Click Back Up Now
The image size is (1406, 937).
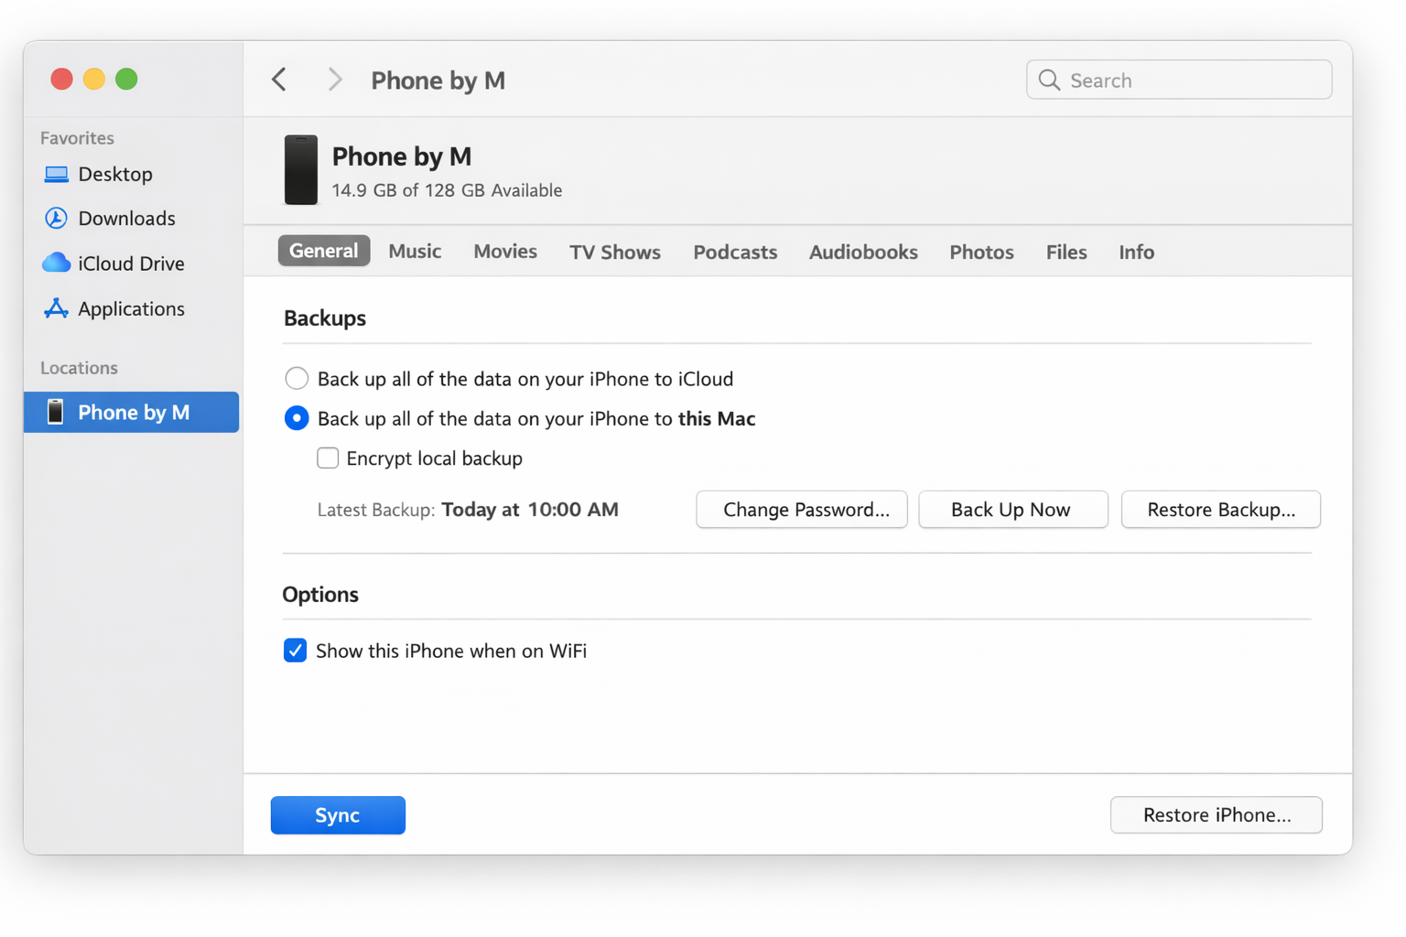[1013, 510]
